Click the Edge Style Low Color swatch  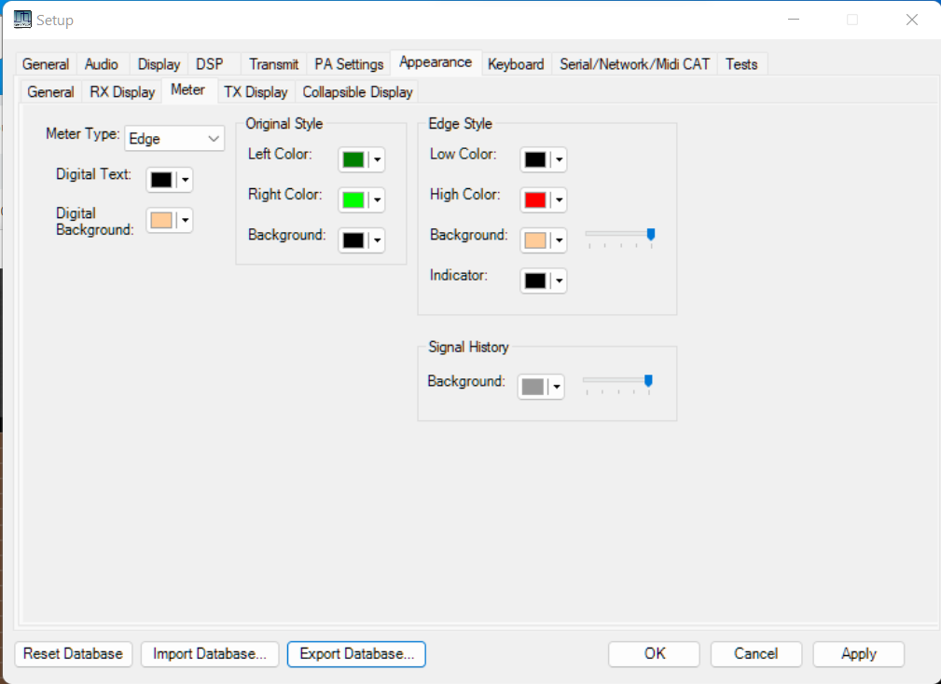pyautogui.click(x=534, y=159)
